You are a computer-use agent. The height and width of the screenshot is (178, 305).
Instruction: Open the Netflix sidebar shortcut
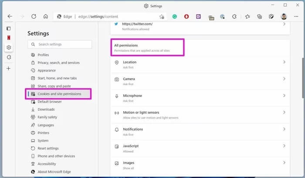(x=9, y=38)
